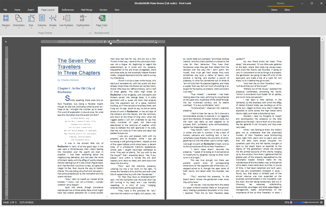Click the Chapter I heading text
This screenshot has width=326, height=207.
pos(77,90)
